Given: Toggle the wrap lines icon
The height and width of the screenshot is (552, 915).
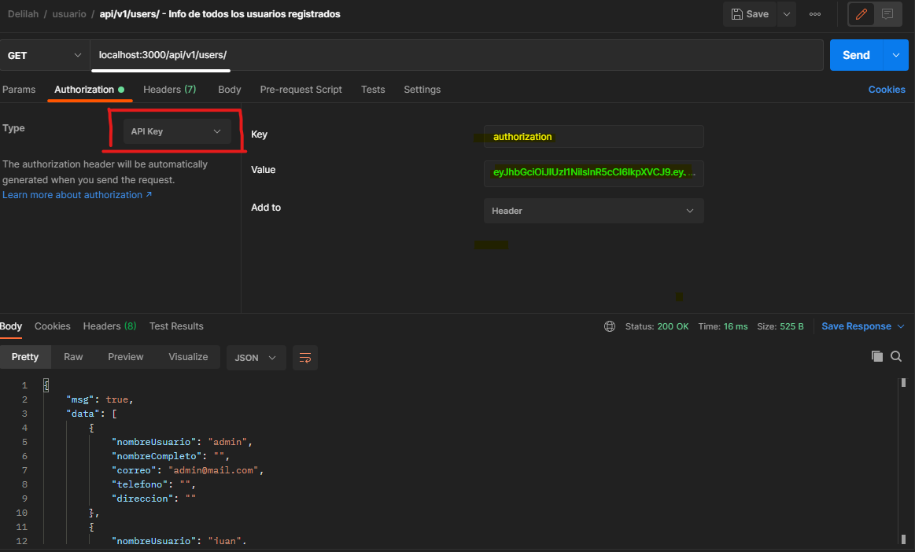Looking at the screenshot, I should (x=305, y=358).
